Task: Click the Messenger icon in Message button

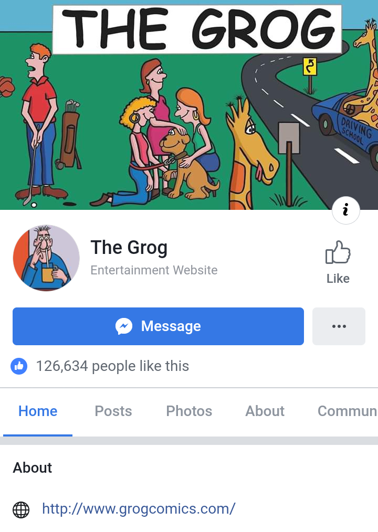Action: click(124, 326)
